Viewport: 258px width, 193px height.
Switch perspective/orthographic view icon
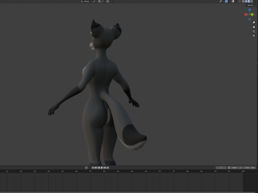pyautogui.click(x=254, y=36)
